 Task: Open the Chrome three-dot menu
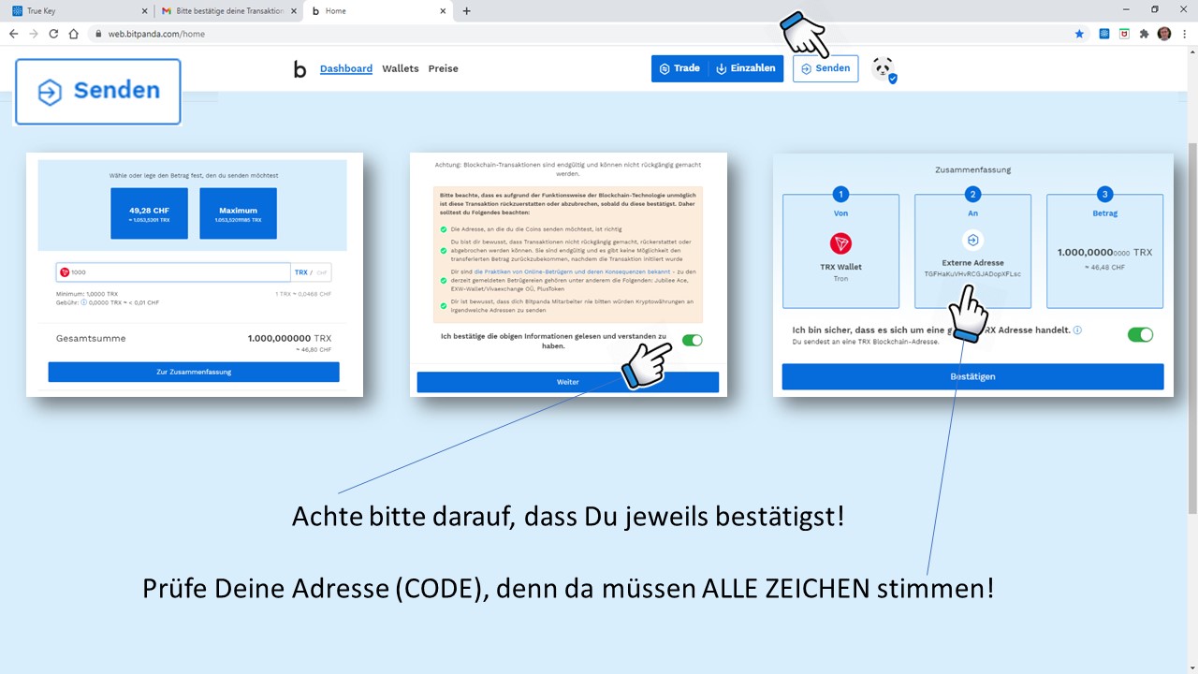pyautogui.click(x=1184, y=34)
